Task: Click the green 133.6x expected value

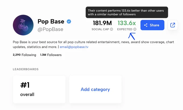Action: pos(127,23)
